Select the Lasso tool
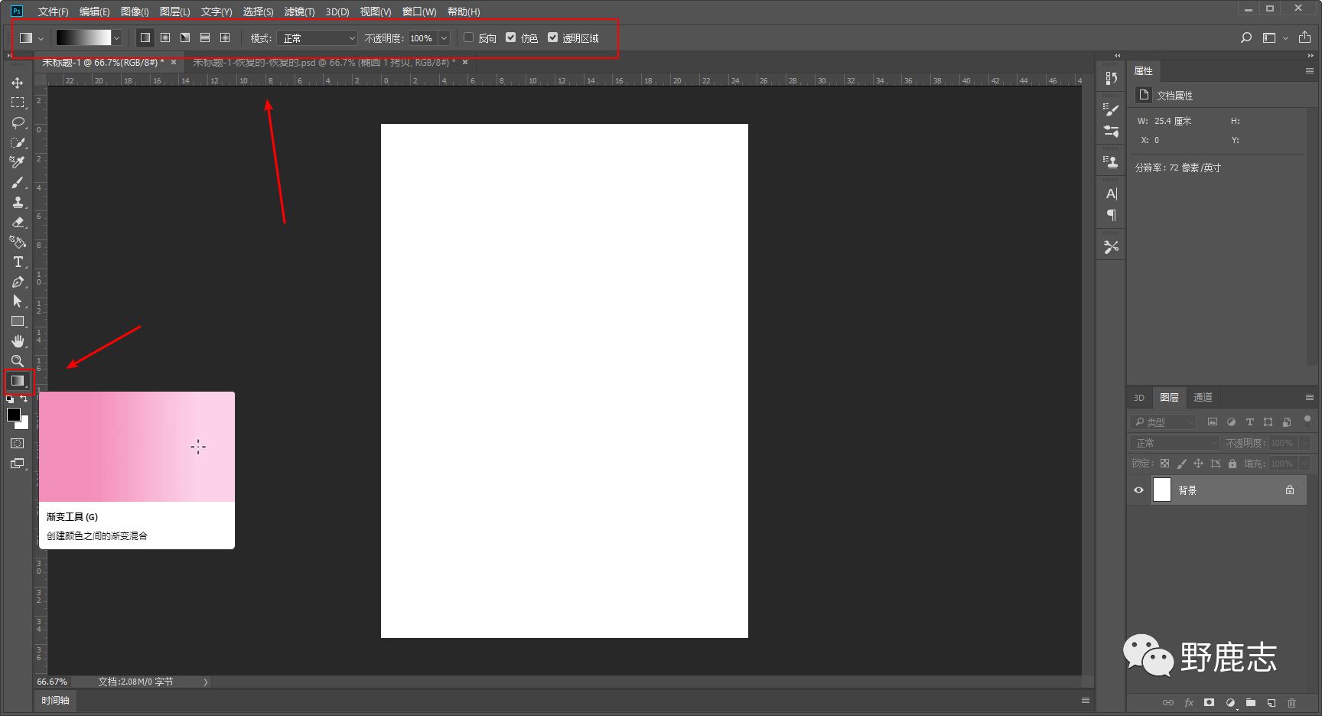 18,122
